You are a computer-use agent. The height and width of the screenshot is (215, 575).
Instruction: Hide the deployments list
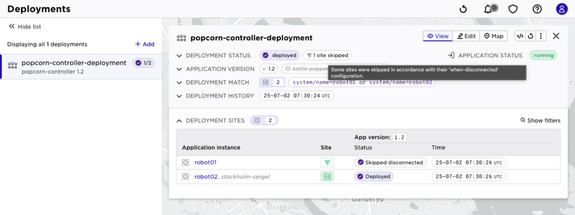tap(25, 27)
